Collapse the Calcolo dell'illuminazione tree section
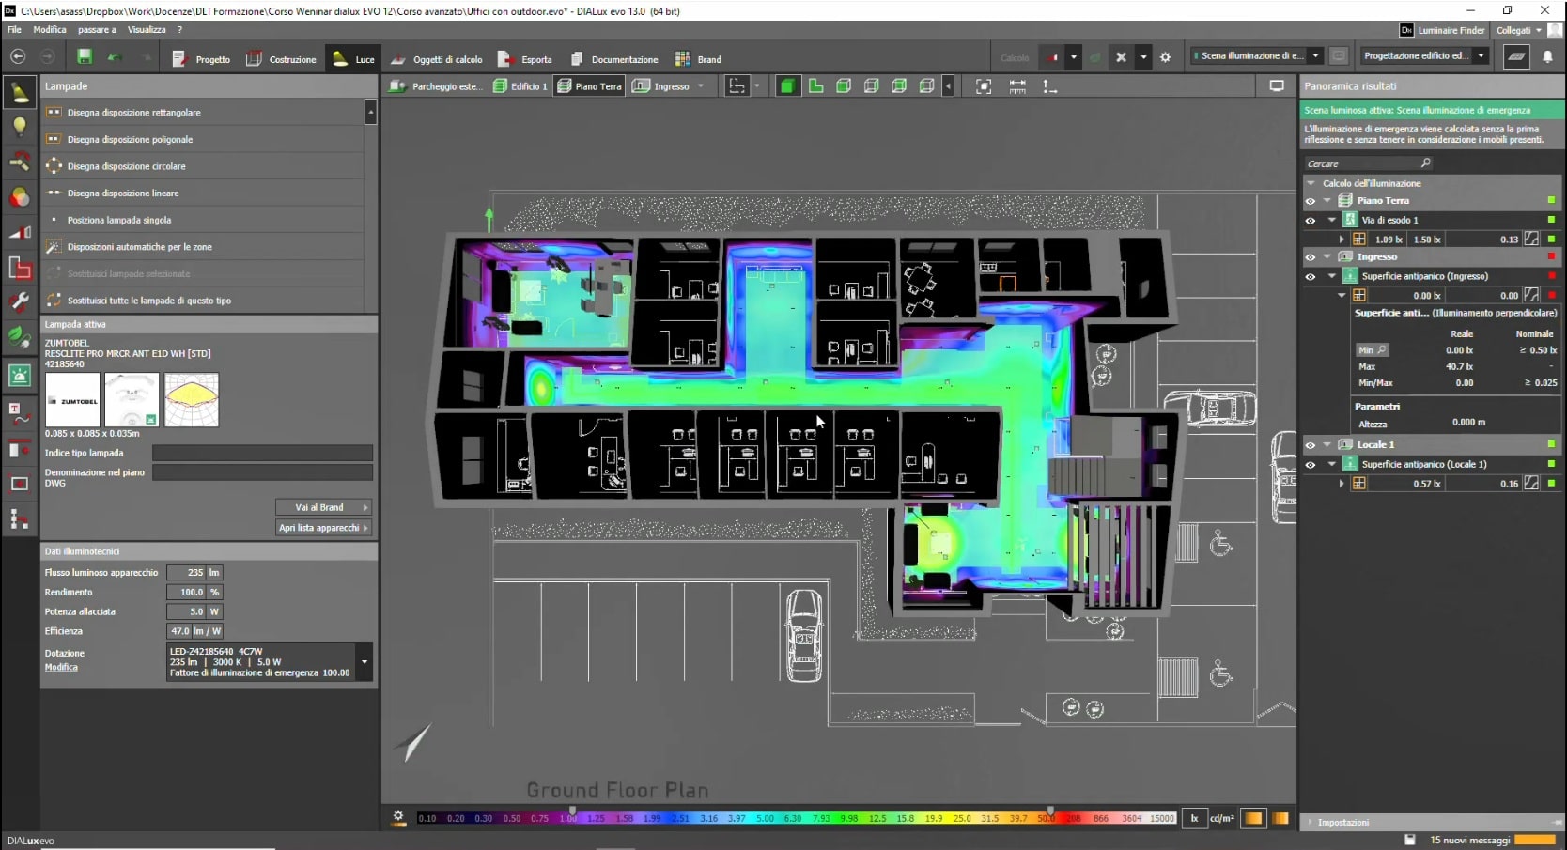Image resolution: width=1567 pixels, height=850 pixels. coord(1311,183)
